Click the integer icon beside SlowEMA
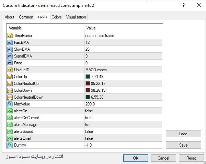The height and width of the screenshot is (164, 206). click(x=10, y=49)
